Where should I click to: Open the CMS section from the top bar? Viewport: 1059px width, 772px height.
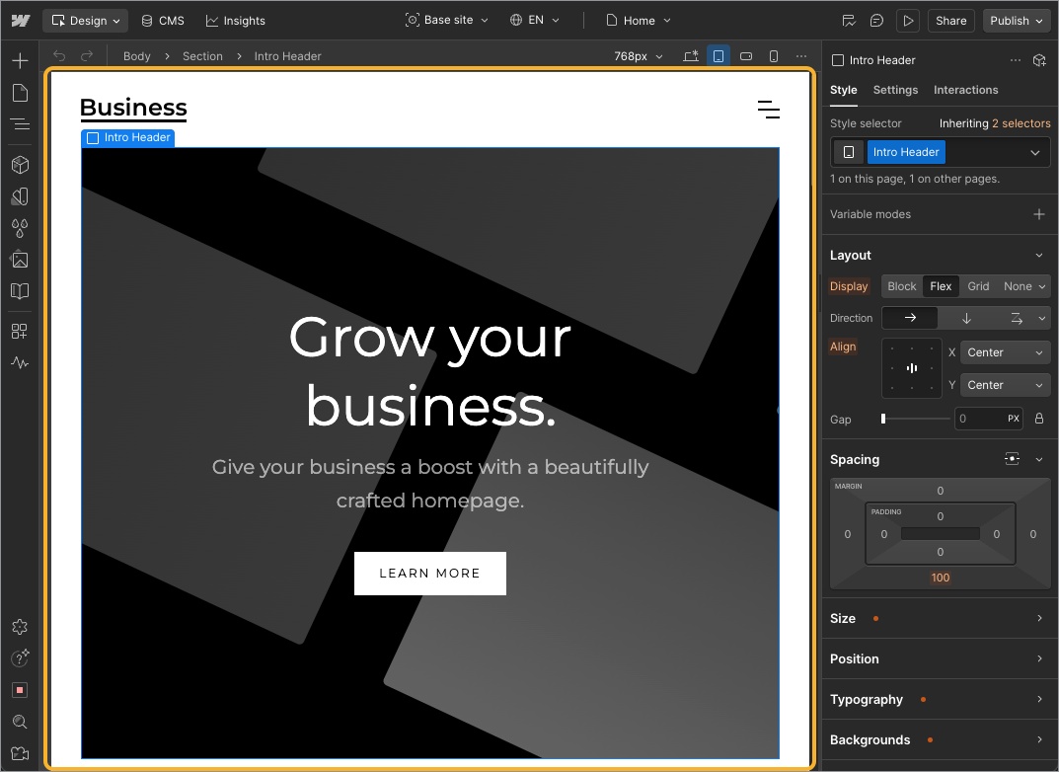[x=162, y=20]
